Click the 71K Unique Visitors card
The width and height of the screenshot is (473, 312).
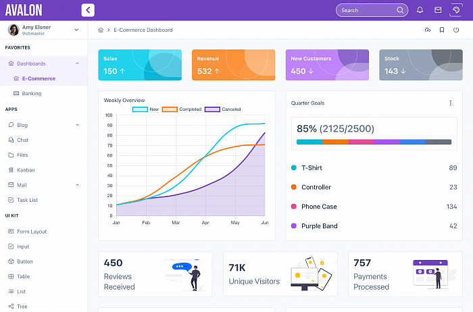[280, 274]
